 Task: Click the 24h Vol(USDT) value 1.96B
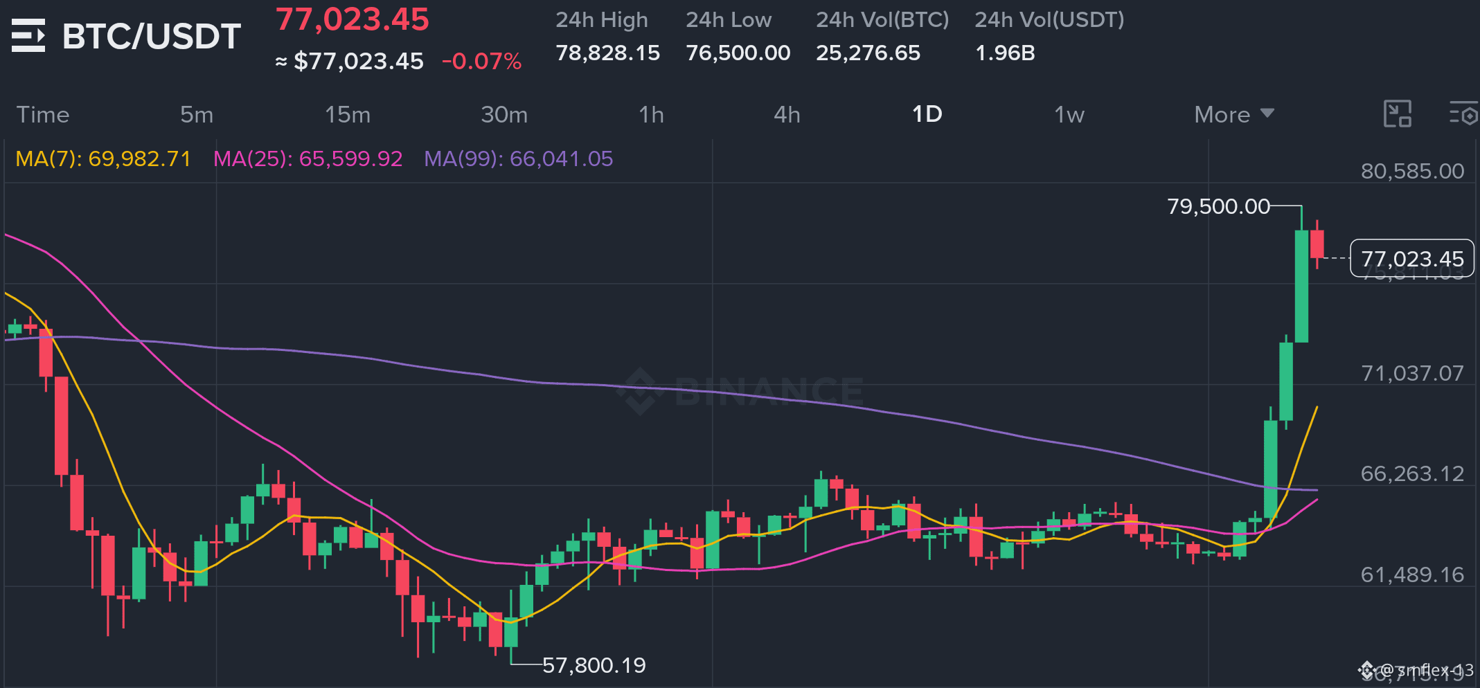coord(1005,53)
